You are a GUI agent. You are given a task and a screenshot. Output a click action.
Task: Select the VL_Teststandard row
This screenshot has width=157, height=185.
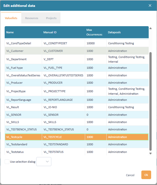pos(77,144)
